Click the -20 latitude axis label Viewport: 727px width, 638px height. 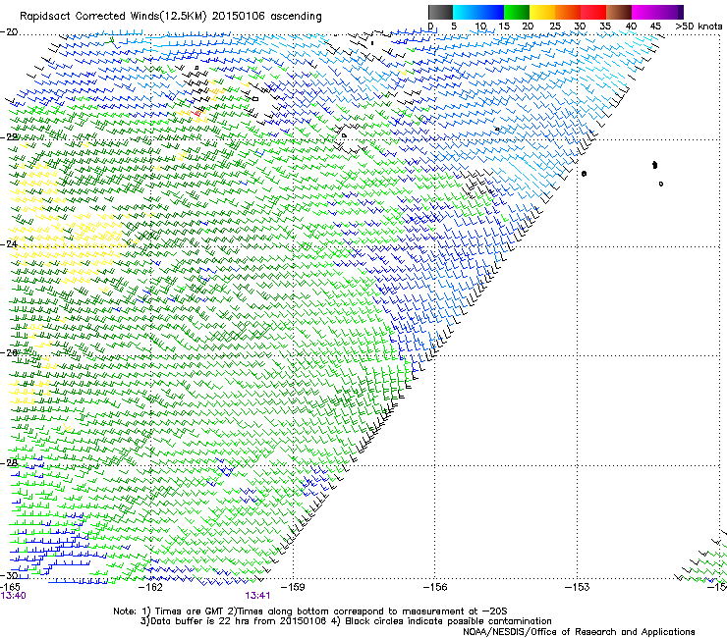click(x=9, y=32)
